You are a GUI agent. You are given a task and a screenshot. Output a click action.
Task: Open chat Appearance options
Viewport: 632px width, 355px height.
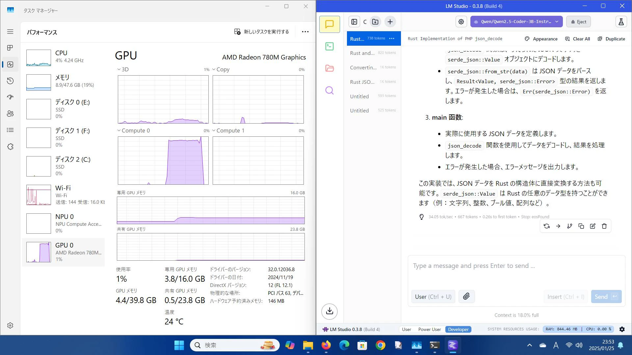[x=541, y=39]
